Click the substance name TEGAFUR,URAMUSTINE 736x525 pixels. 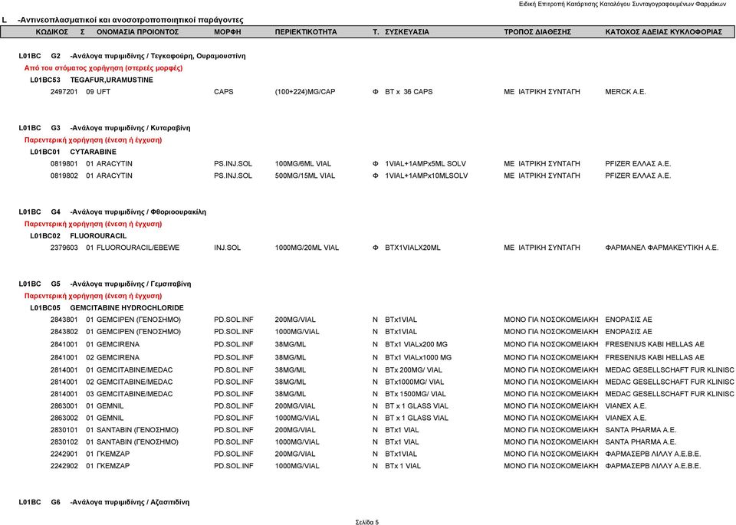(x=111, y=80)
